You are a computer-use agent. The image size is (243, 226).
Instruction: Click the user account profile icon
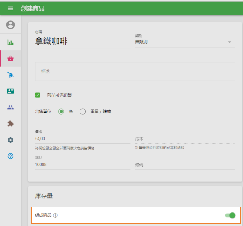click(x=11, y=25)
